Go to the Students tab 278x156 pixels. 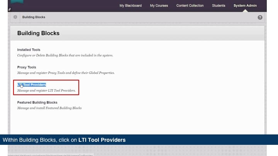click(x=219, y=6)
